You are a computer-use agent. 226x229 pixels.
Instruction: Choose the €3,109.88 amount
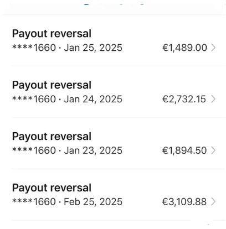(184, 202)
